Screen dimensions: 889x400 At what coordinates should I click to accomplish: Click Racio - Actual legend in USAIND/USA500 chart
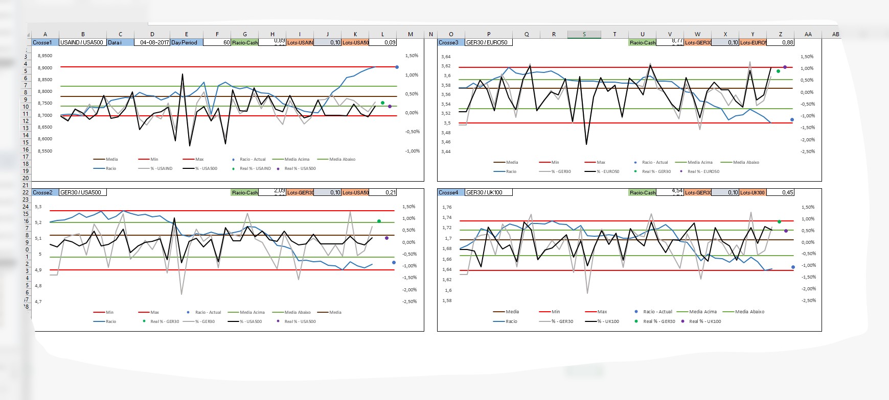point(248,159)
